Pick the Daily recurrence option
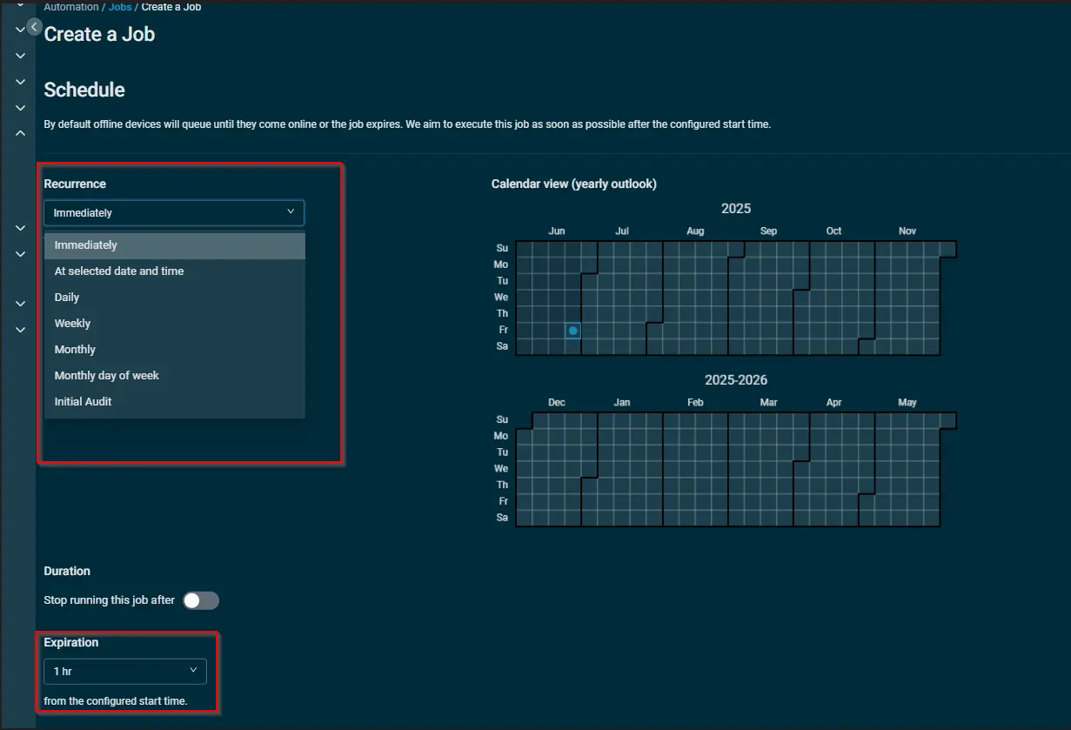1071x730 pixels. click(x=174, y=298)
